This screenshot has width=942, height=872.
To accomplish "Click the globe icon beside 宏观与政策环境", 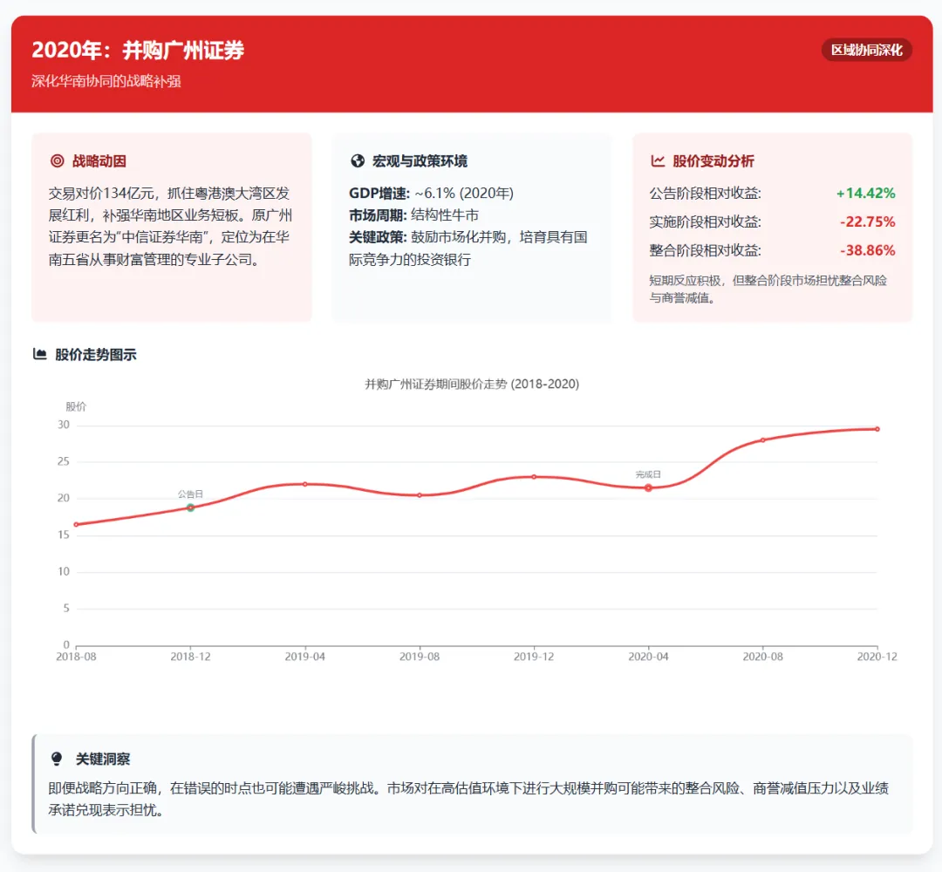I will 358,160.
